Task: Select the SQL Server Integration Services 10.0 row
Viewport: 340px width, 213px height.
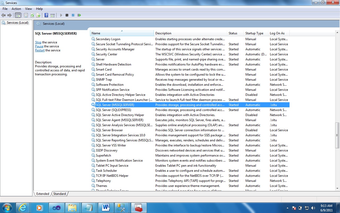Action: click(x=190, y=135)
